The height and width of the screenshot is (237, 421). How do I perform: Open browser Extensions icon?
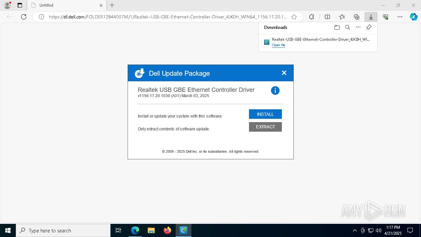[311, 17]
